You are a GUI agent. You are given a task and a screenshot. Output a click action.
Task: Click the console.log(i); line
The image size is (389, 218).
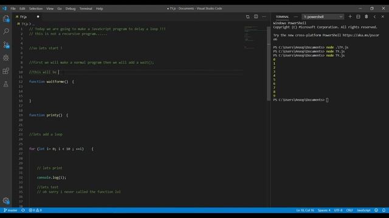[51, 177]
